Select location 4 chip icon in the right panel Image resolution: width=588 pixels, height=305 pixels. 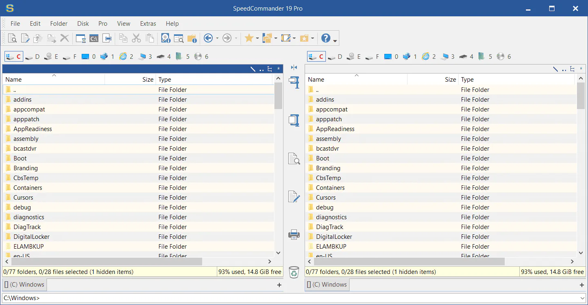tap(466, 57)
